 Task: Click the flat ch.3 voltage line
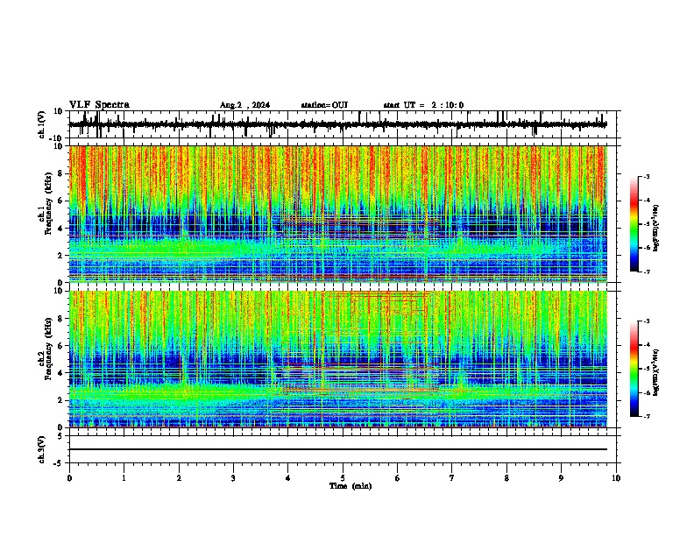pyautogui.click(x=338, y=449)
